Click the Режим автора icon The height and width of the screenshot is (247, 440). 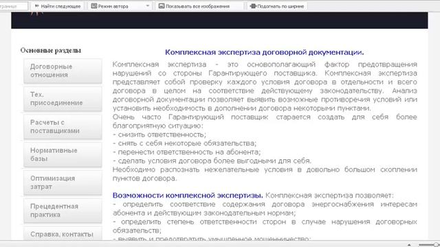pyautogui.click(x=94, y=6)
